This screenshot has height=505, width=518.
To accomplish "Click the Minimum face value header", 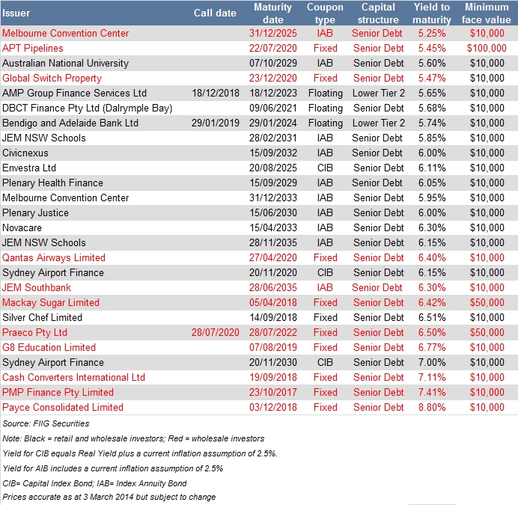I will [x=487, y=13].
